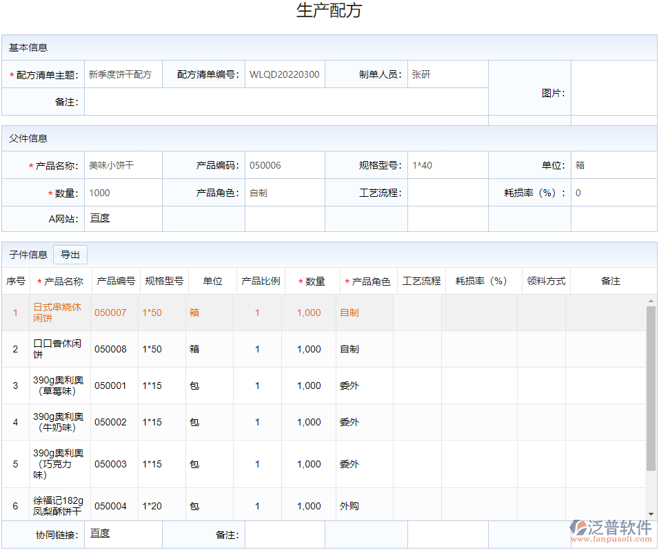659x550 pixels.
Task: Click the 泛普软件 logo
Action: pos(611,531)
